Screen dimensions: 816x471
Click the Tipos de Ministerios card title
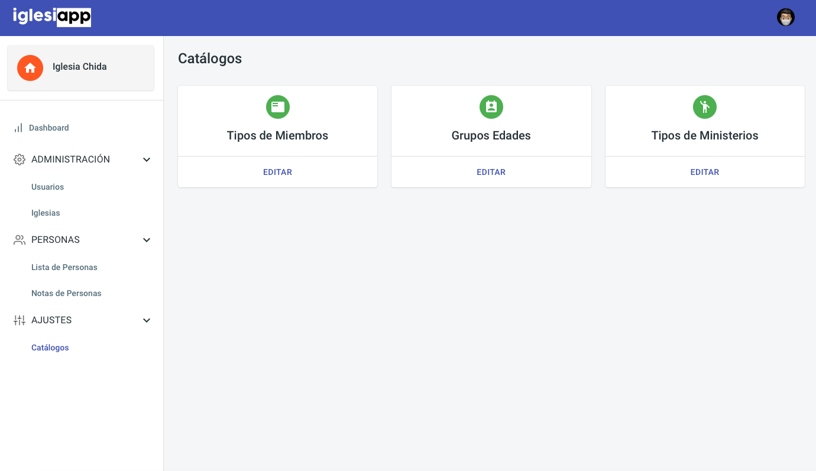pos(705,135)
